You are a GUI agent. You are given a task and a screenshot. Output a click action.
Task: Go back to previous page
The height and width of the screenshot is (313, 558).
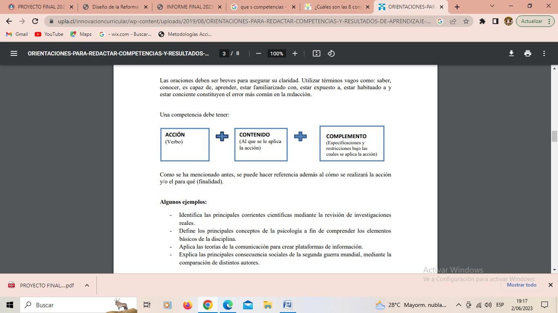(x=9, y=21)
